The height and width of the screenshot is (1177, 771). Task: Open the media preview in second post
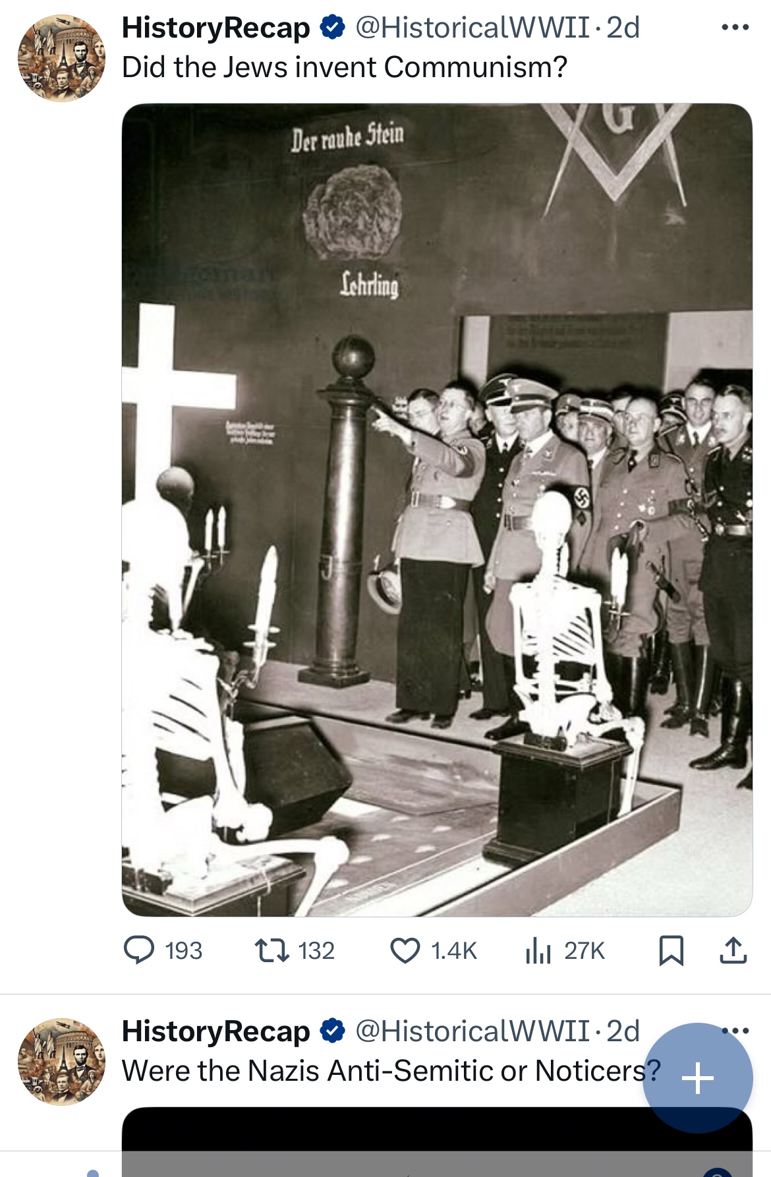click(437, 1141)
